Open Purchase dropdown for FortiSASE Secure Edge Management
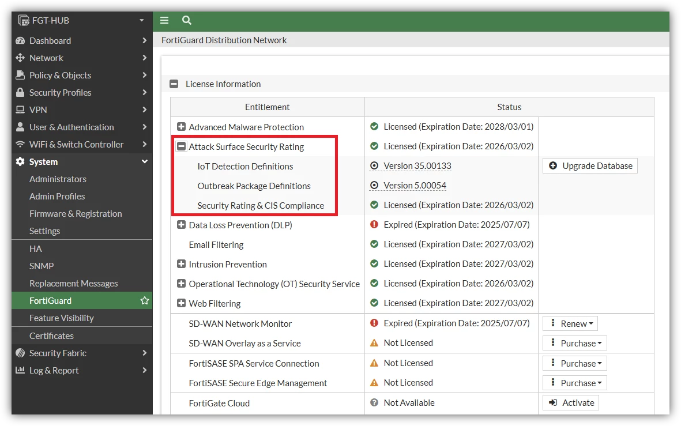The image size is (681, 426). click(x=574, y=383)
